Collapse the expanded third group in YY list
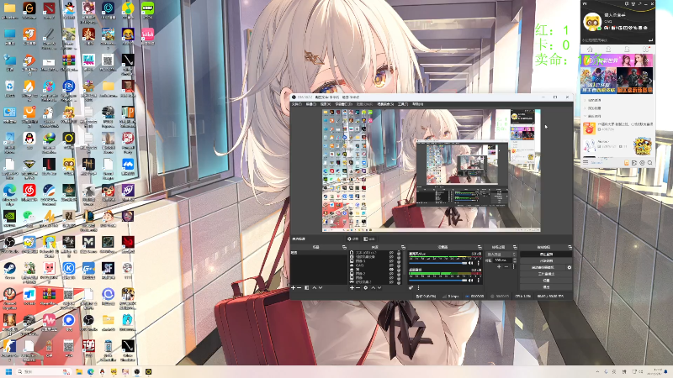The image size is (673, 378). [x=585, y=116]
